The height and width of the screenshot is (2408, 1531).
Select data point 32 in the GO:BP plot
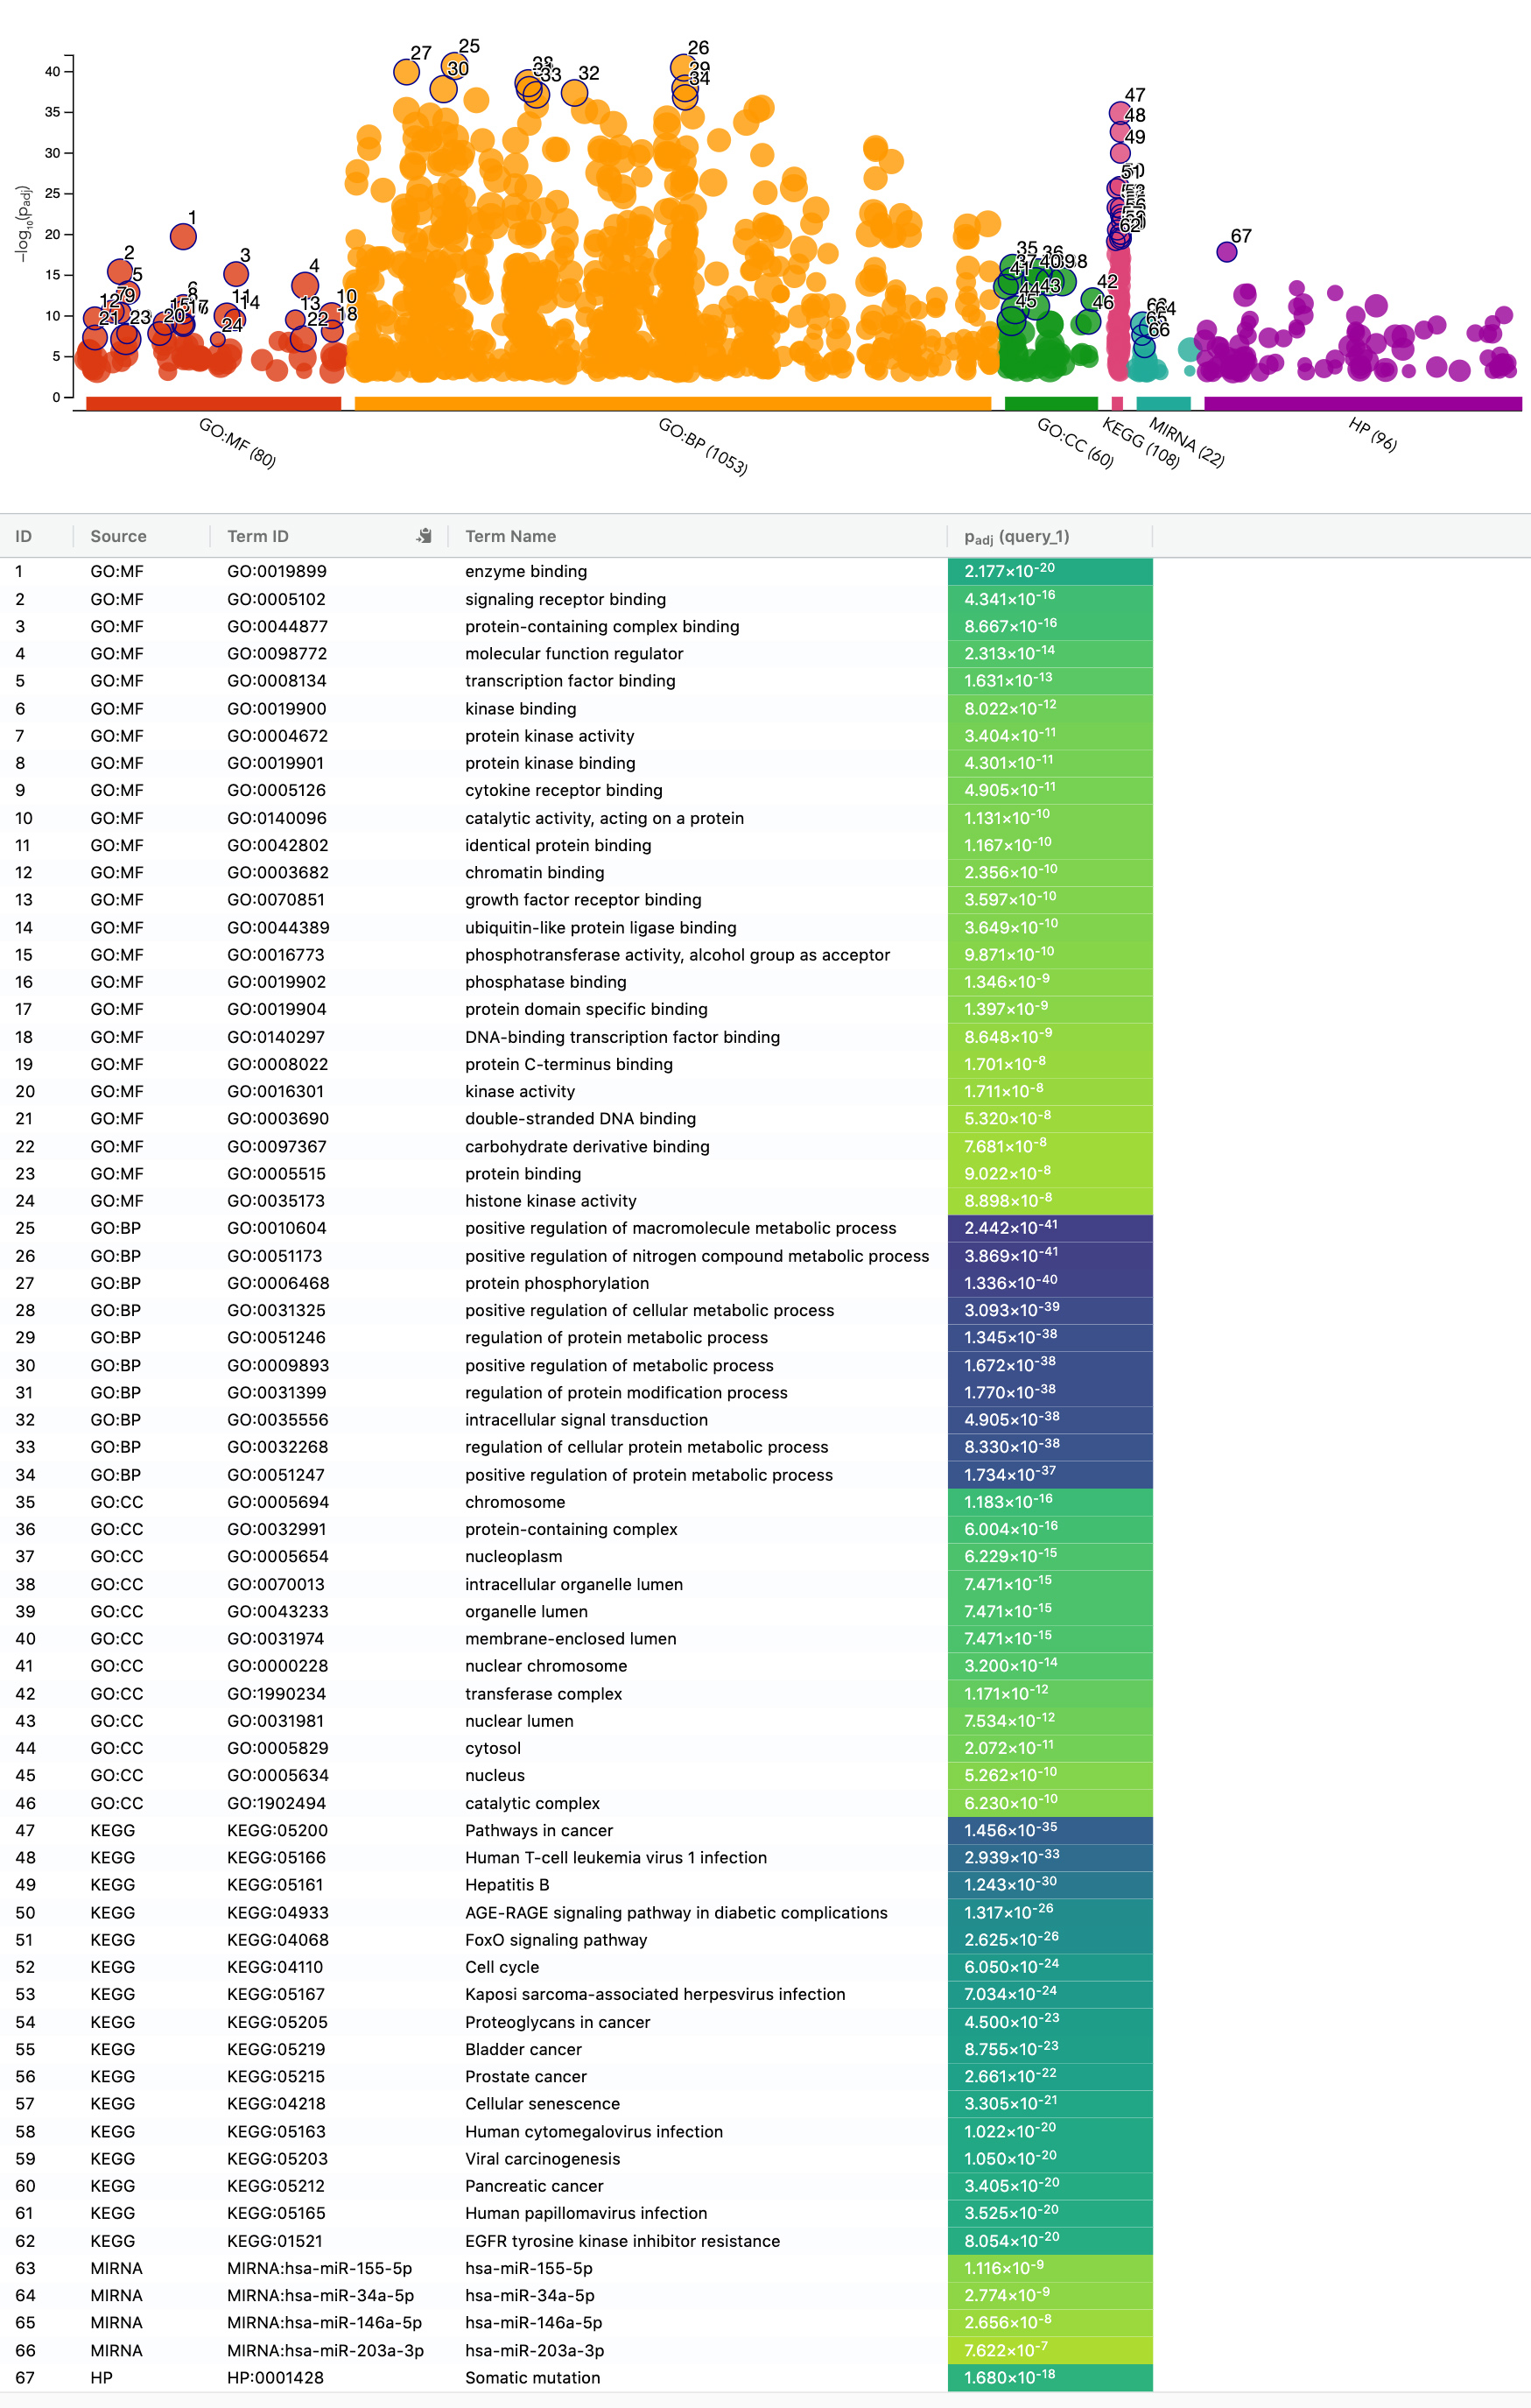tap(574, 93)
